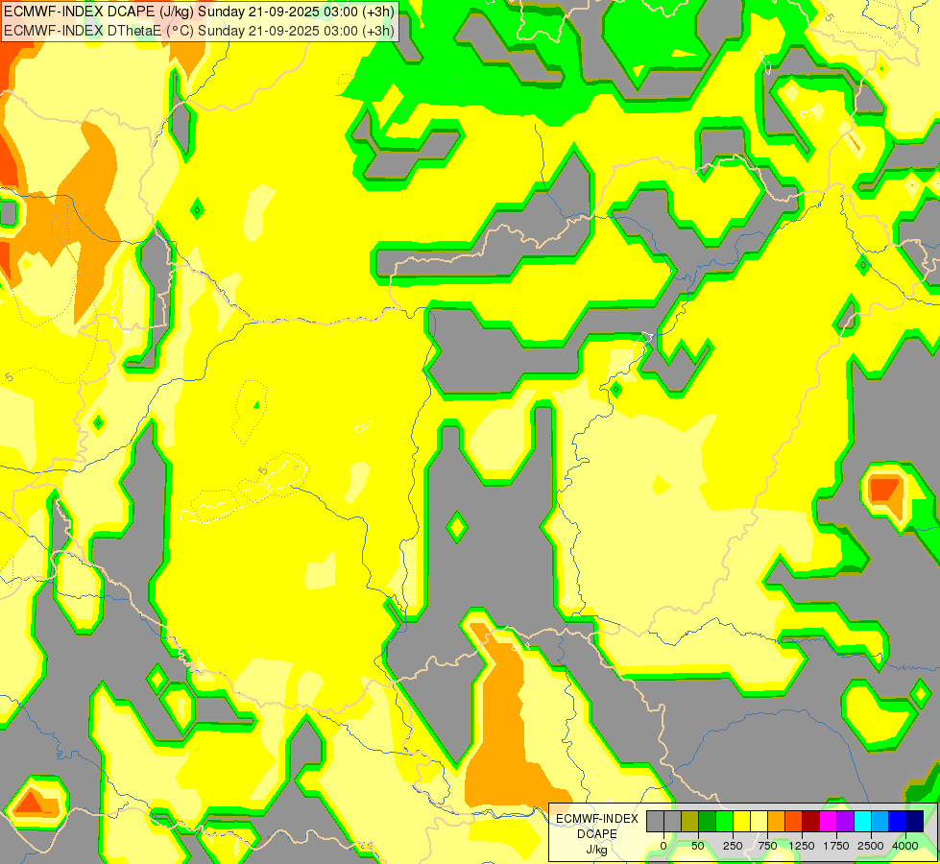Click the legend value 1250
Viewport: 940px width, 864px height.
point(802,846)
